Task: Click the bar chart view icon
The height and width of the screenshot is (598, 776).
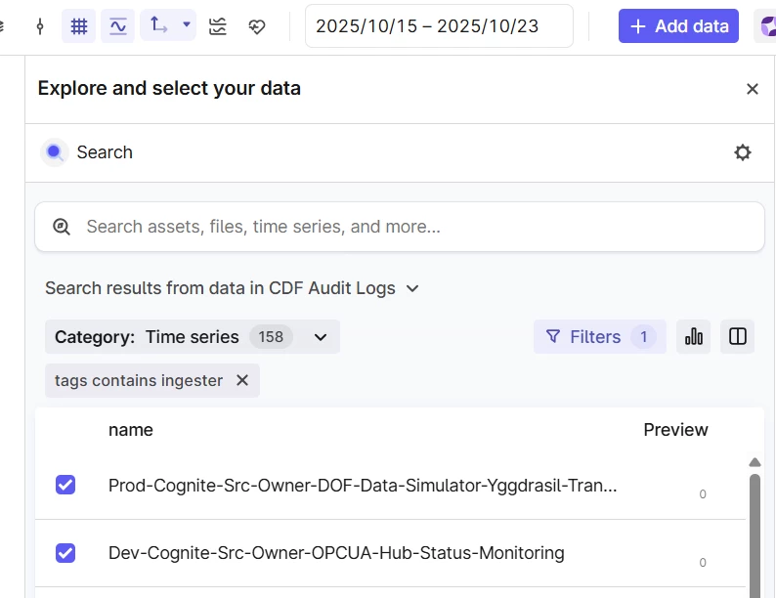Action: click(694, 337)
